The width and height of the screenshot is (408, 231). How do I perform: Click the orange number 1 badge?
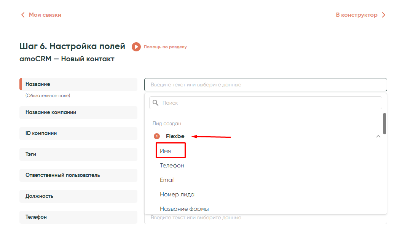tap(156, 136)
